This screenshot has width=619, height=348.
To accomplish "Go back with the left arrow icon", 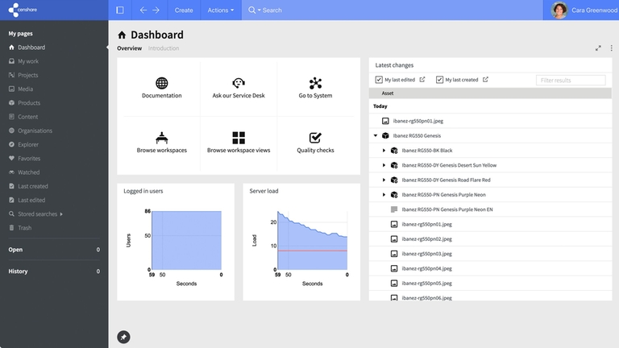I will pos(143,10).
